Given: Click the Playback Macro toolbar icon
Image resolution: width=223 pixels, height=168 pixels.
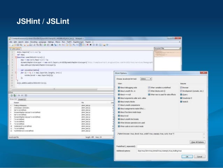Looking at the screenshot, I should (94, 45).
